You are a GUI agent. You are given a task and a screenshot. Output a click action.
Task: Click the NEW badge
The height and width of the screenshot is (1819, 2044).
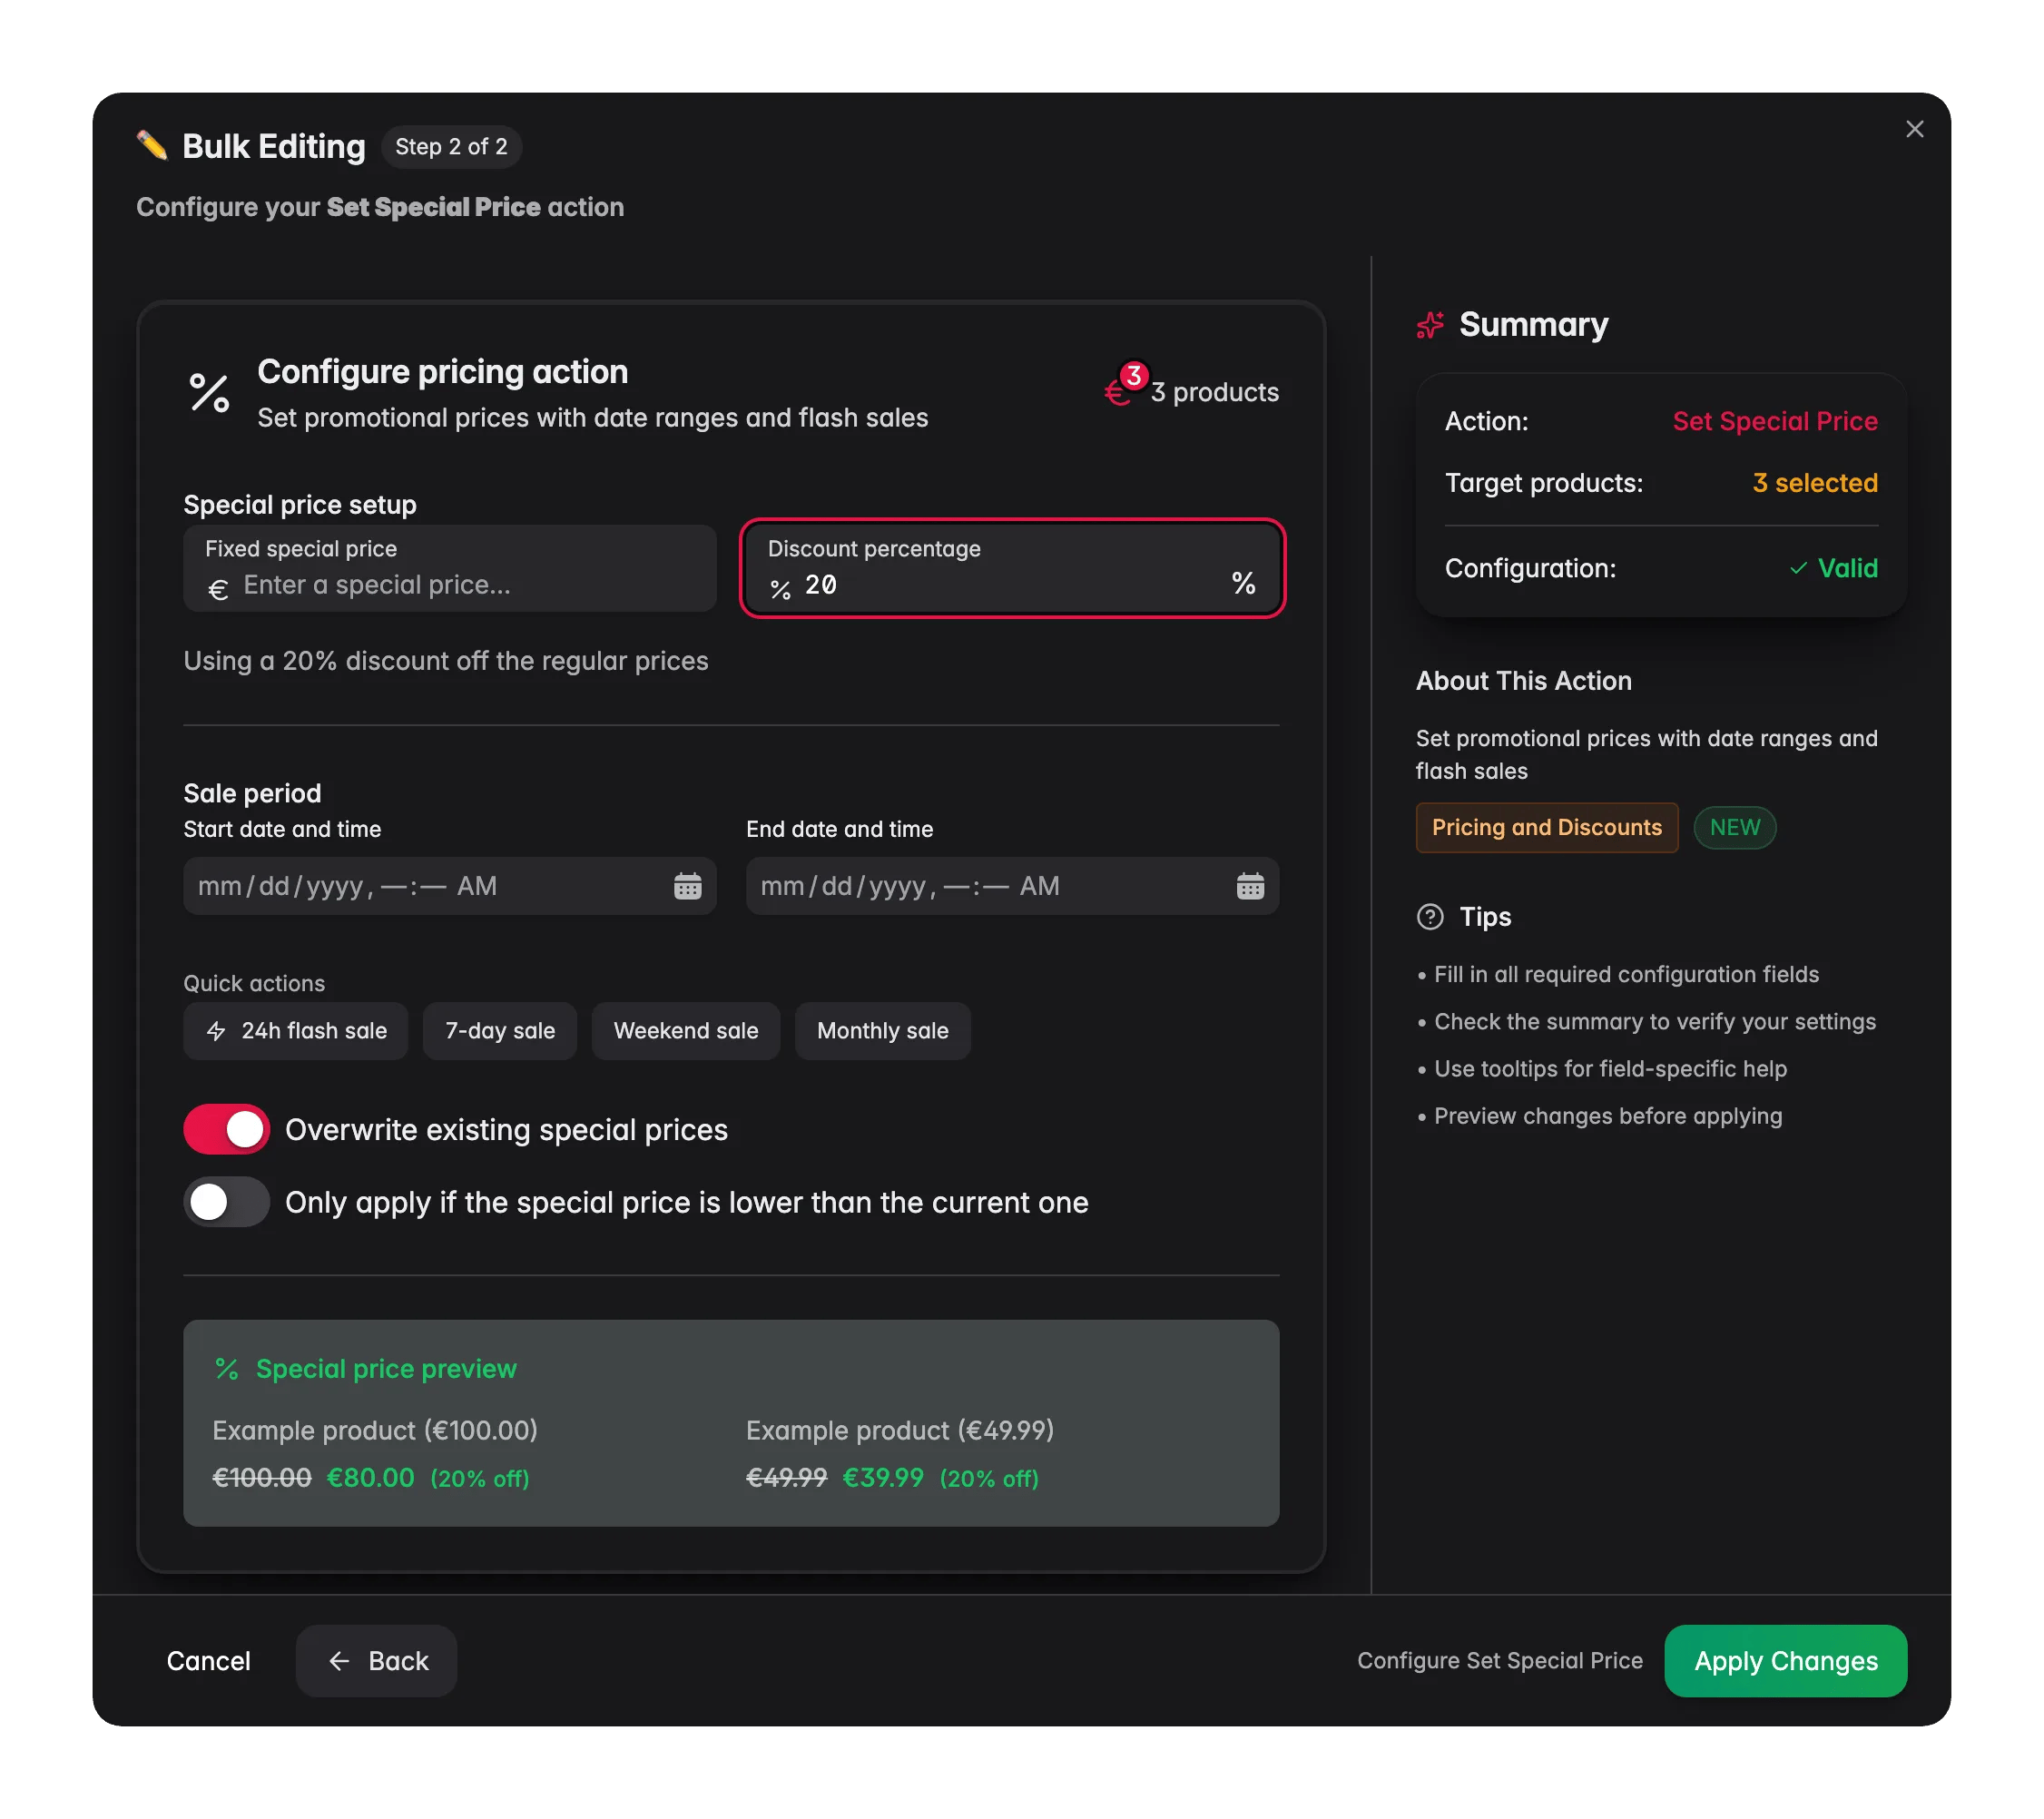[1735, 828]
